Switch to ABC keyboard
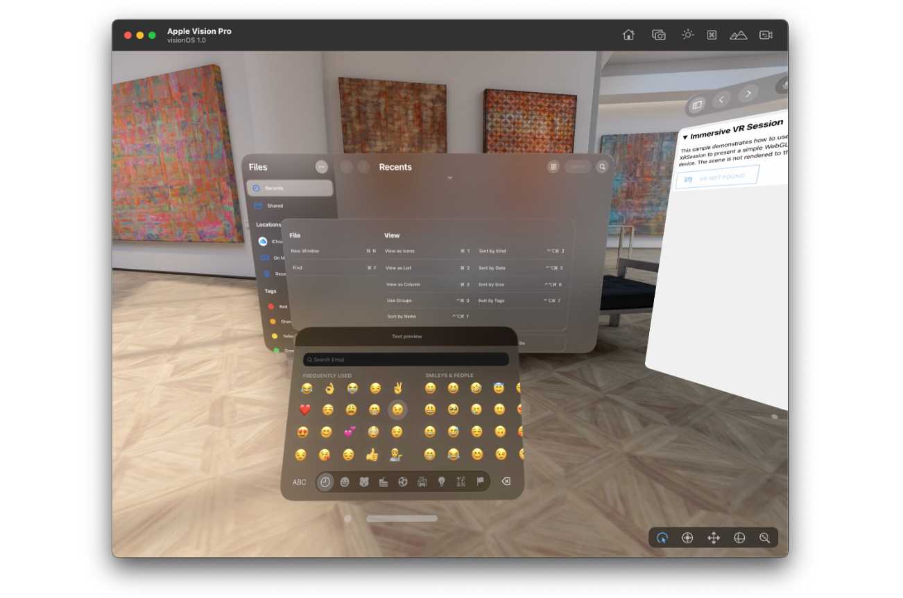Image resolution: width=903 pixels, height=598 pixels. (299, 482)
